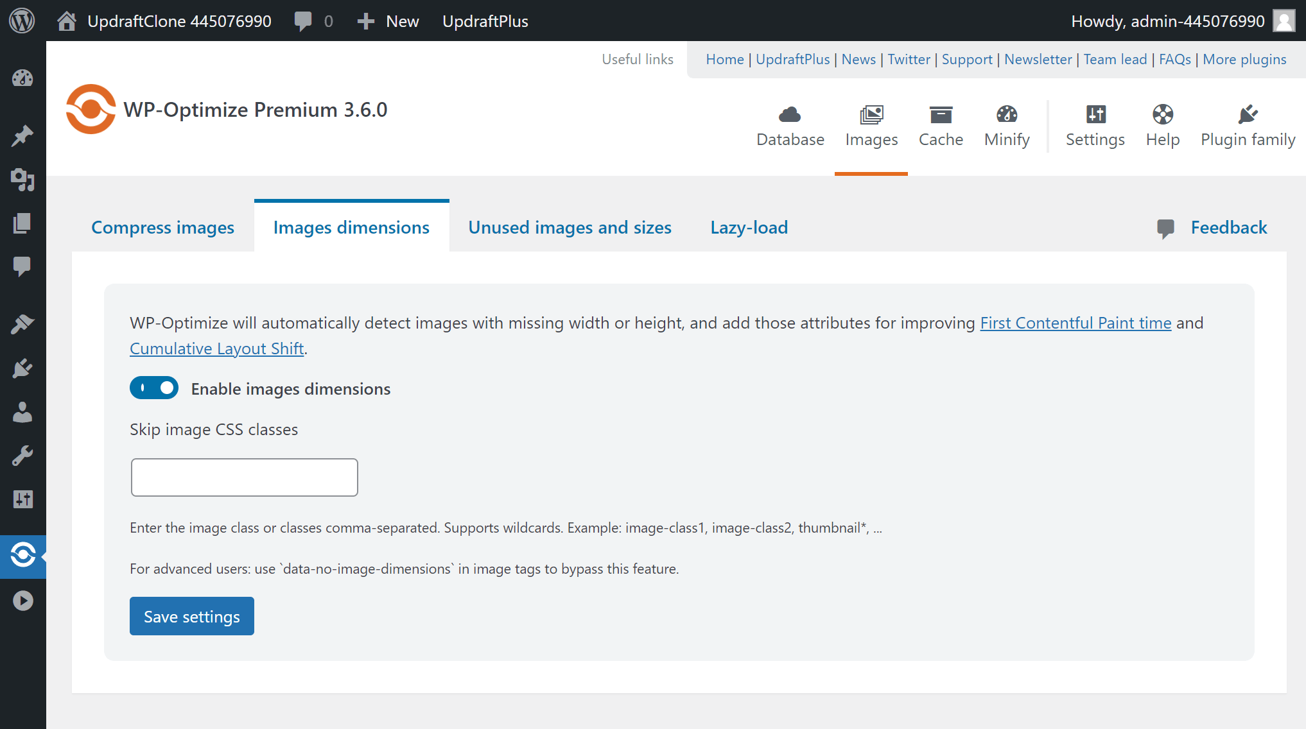Click the Minify label in header navigation
This screenshot has width=1306, height=729.
coord(1007,140)
